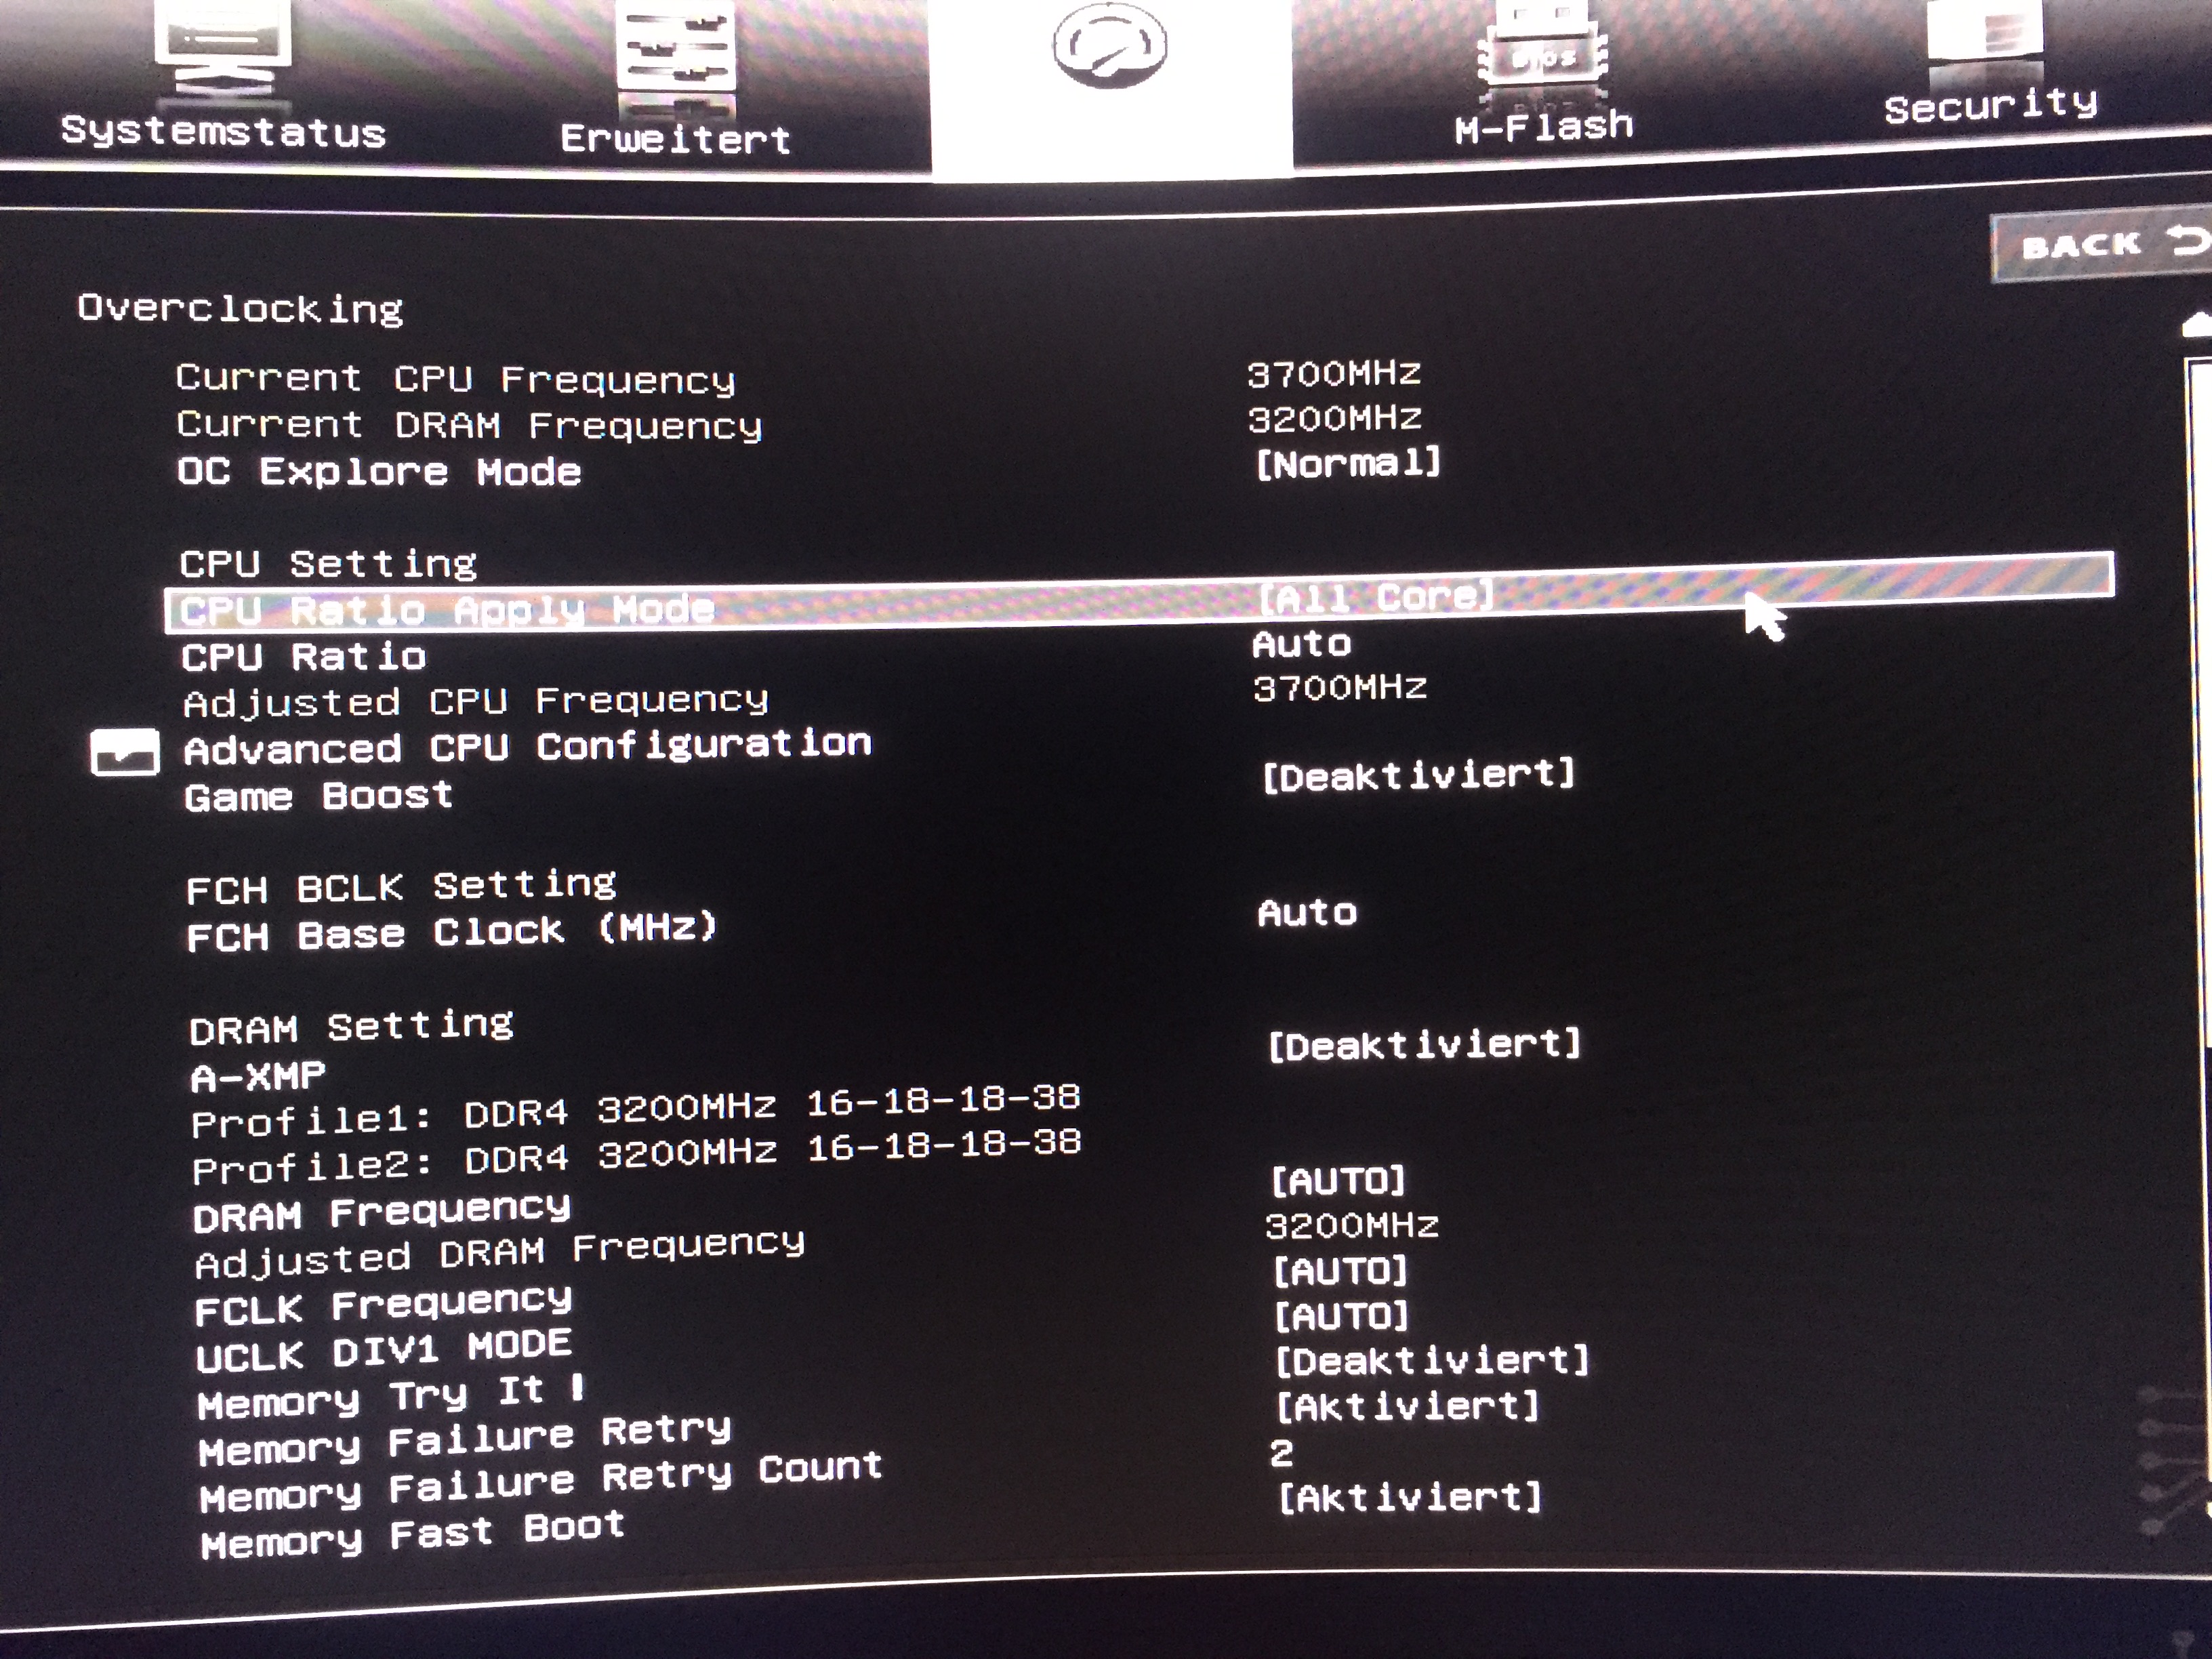
Task: Open DRAM Frequency AUTO dropdown
Action: point(1339,1181)
